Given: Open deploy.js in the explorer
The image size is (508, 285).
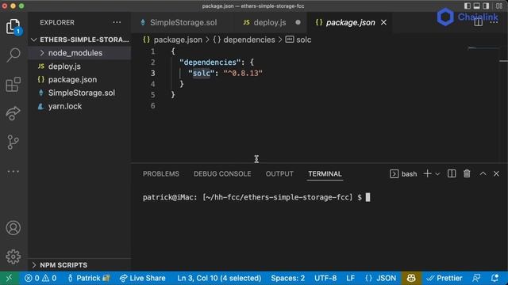Looking at the screenshot, I should pyautogui.click(x=79, y=66).
